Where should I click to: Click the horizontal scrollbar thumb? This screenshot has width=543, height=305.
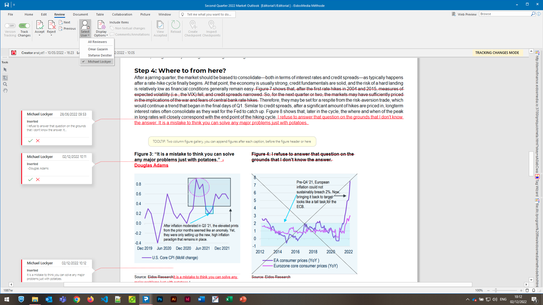click(268, 284)
